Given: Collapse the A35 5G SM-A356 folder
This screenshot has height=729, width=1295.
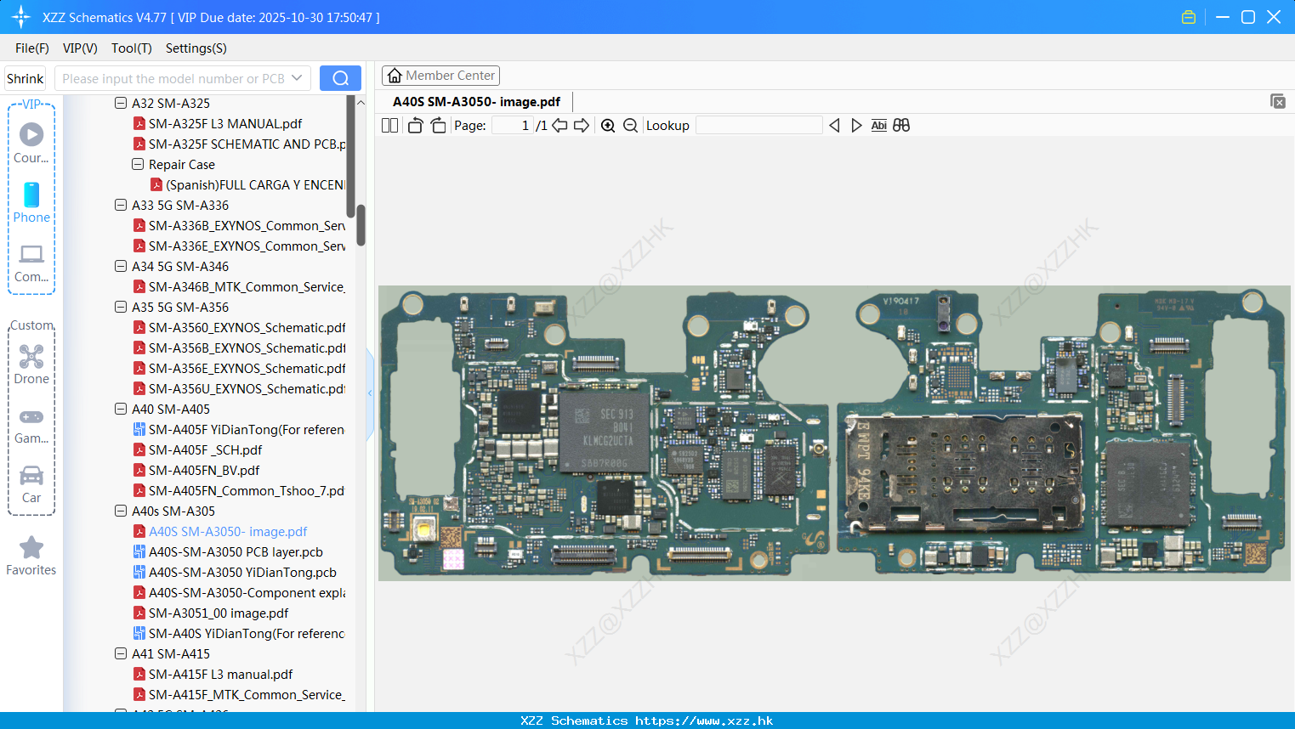Looking at the screenshot, I should (121, 307).
